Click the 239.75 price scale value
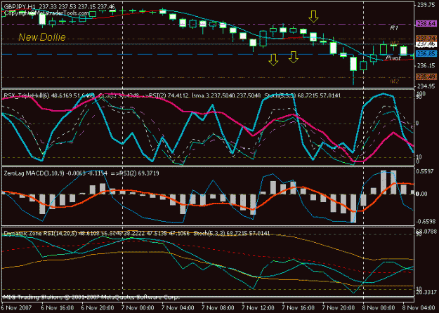The height and width of the screenshot is (313, 439). tap(426, 5)
